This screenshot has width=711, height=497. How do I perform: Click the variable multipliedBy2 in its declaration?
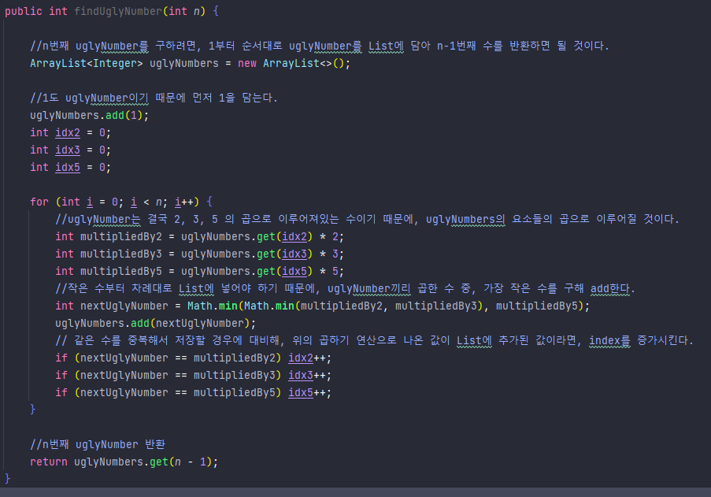click(x=121, y=237)
